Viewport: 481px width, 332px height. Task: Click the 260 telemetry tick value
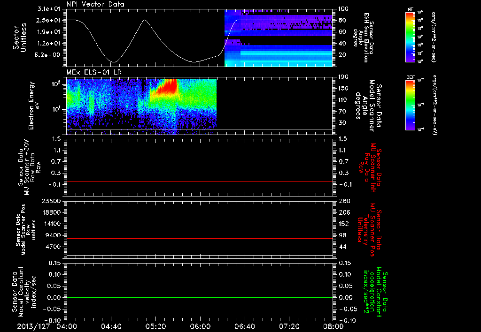click(343, 201)
